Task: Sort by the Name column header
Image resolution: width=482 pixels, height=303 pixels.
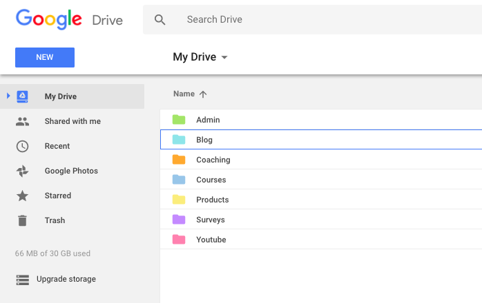Action: 184,94
